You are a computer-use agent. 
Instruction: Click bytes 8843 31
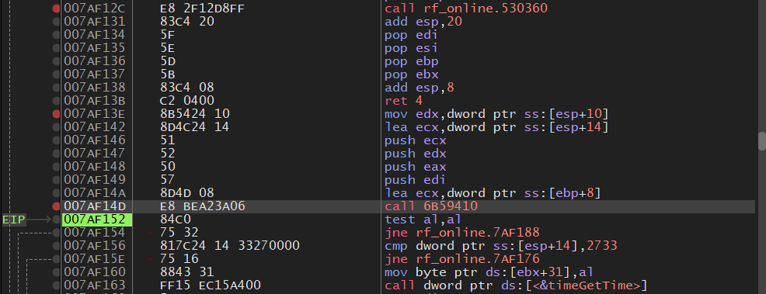tap(187, 272)
